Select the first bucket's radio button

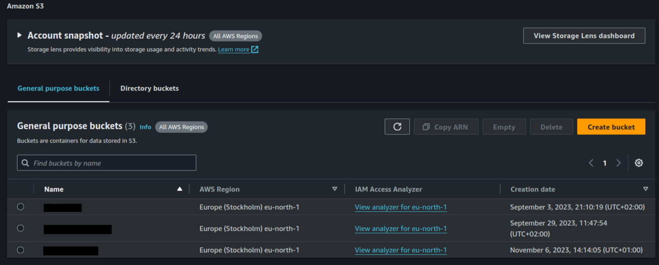point(20,207)
